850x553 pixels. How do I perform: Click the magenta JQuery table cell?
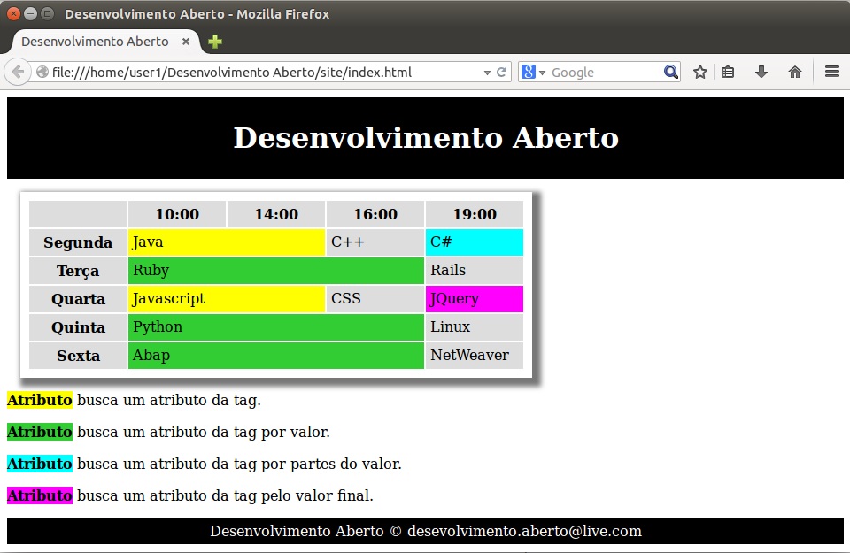[475, 299]
